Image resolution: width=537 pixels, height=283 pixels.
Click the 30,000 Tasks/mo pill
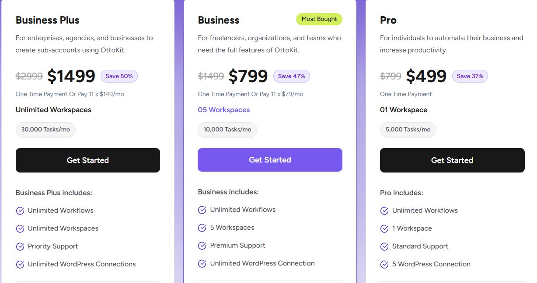coord(45,130)
